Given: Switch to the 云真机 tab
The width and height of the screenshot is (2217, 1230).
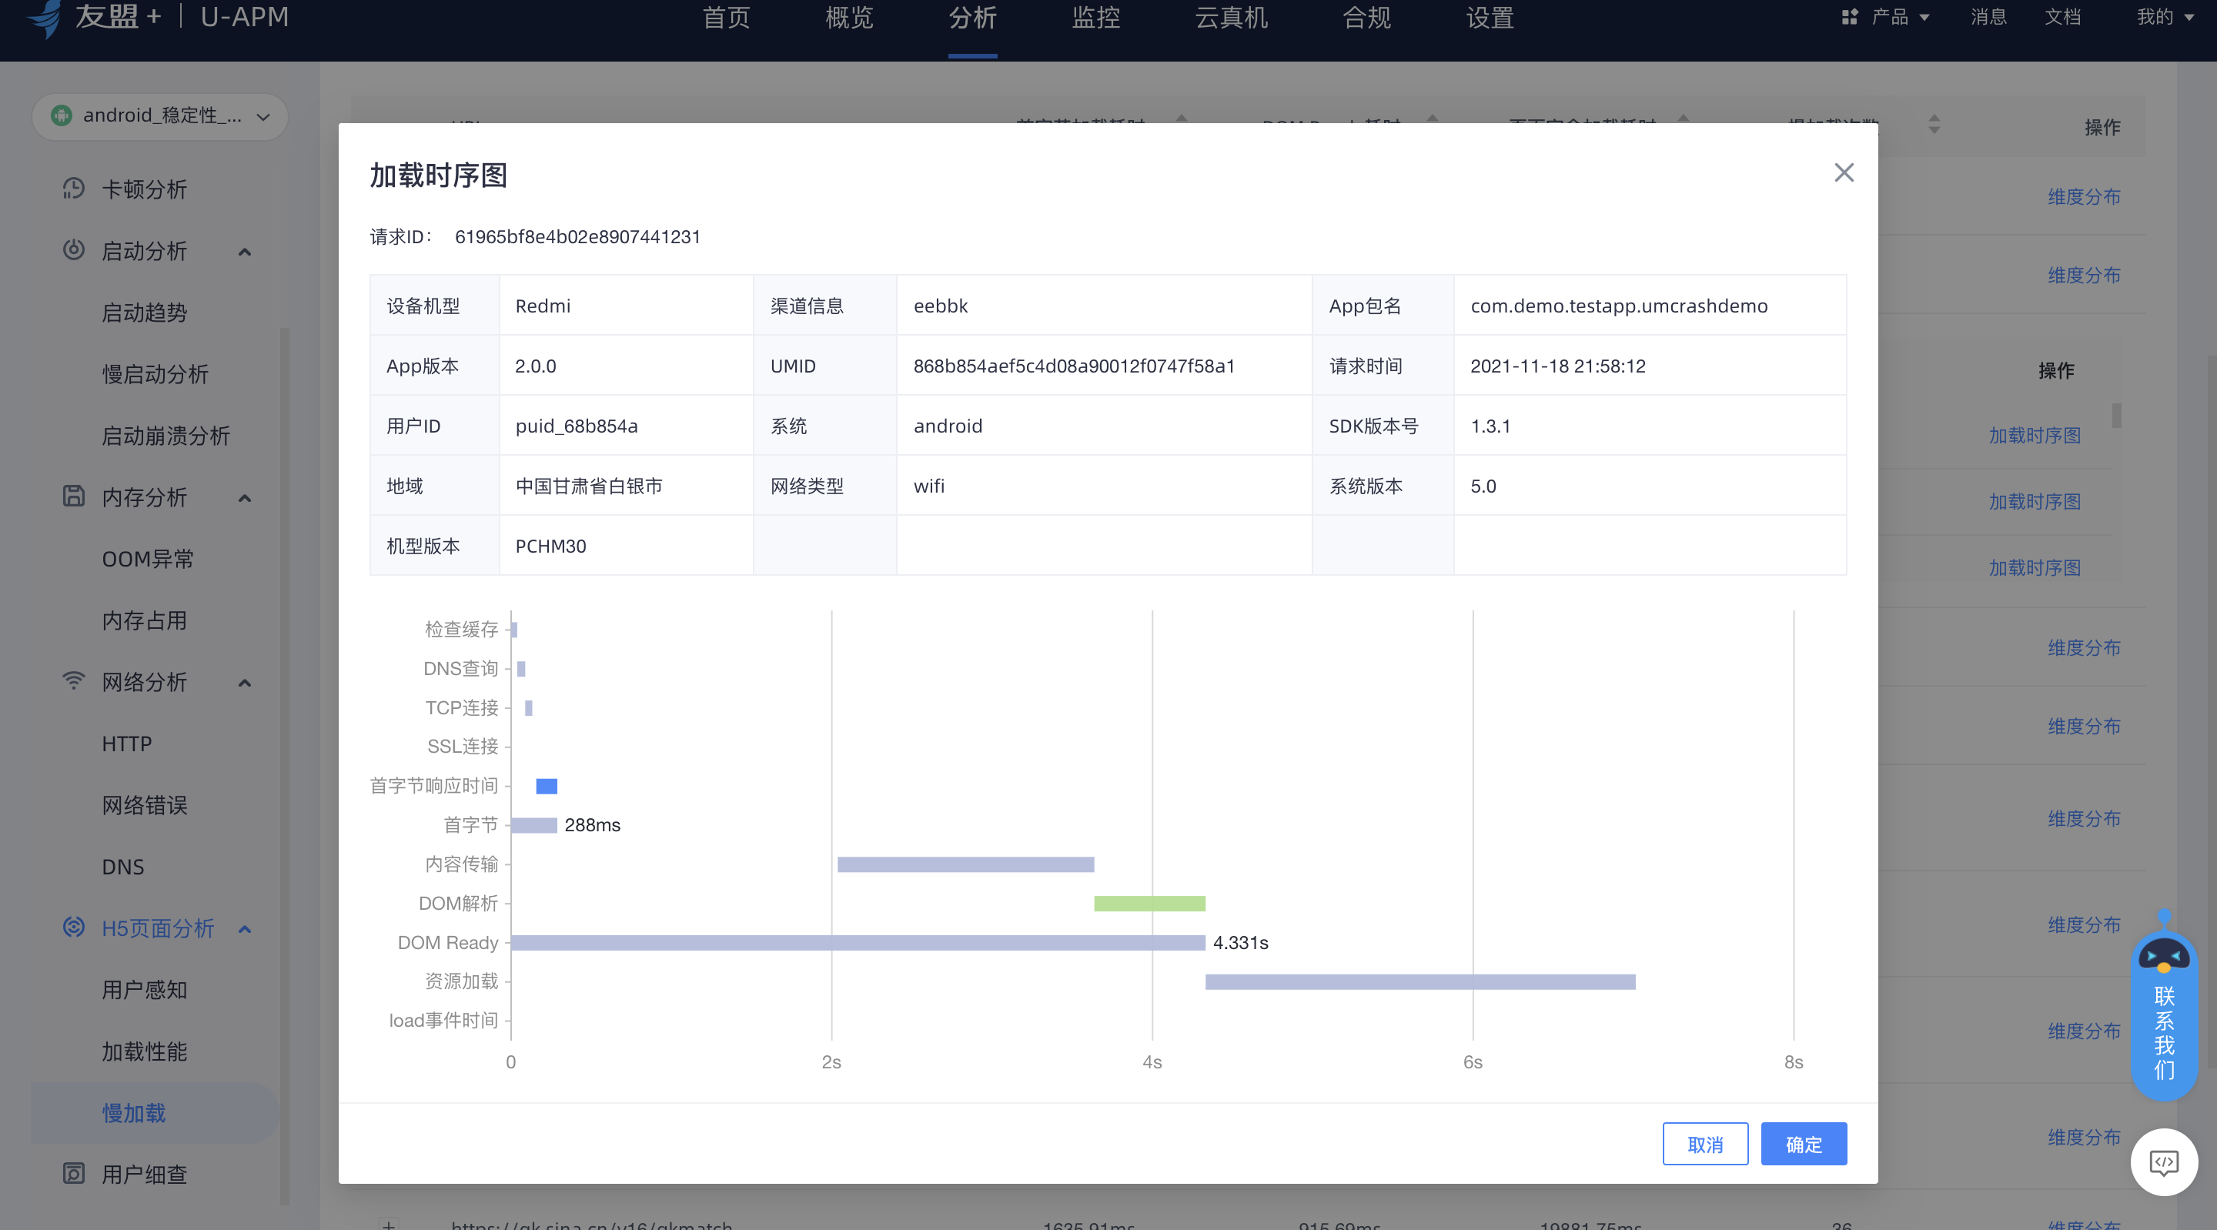Looking at the screenshot, I should pos(1231,18).
